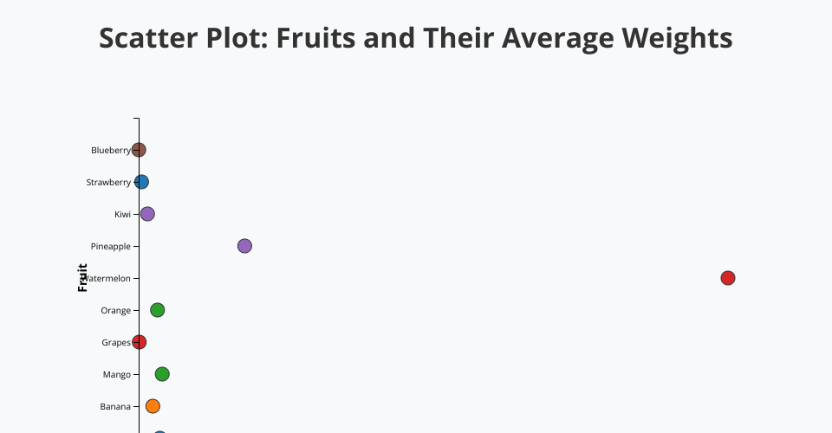The height and width of the screenshot is (433, 832).
Task: Select the Orange axis label
Action: (x=115, y=310)
